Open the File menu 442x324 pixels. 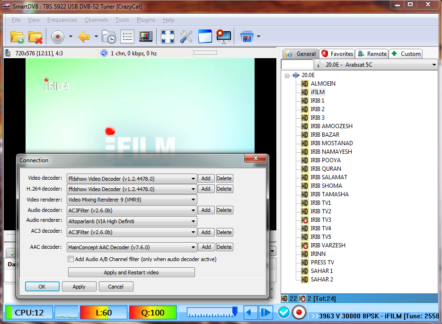click(x=16, y=20)
